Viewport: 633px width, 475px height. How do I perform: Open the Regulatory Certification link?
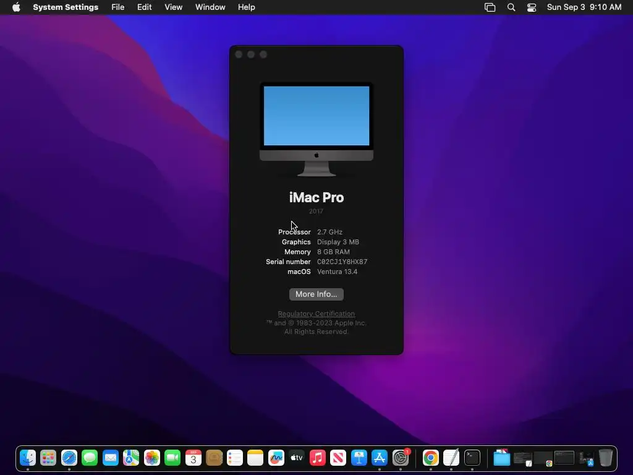point(316,314)
